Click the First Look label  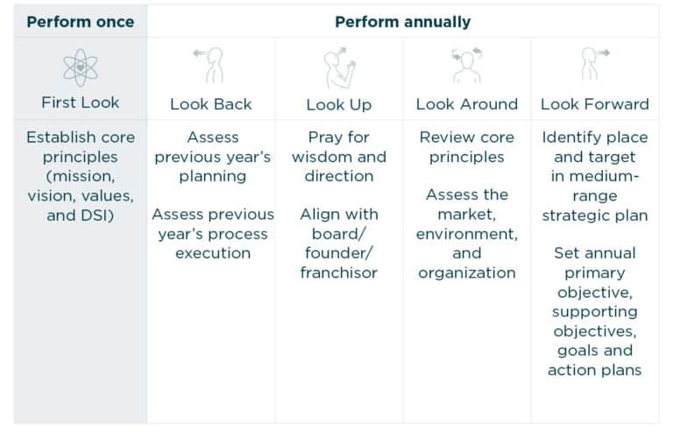pos(81,103)
